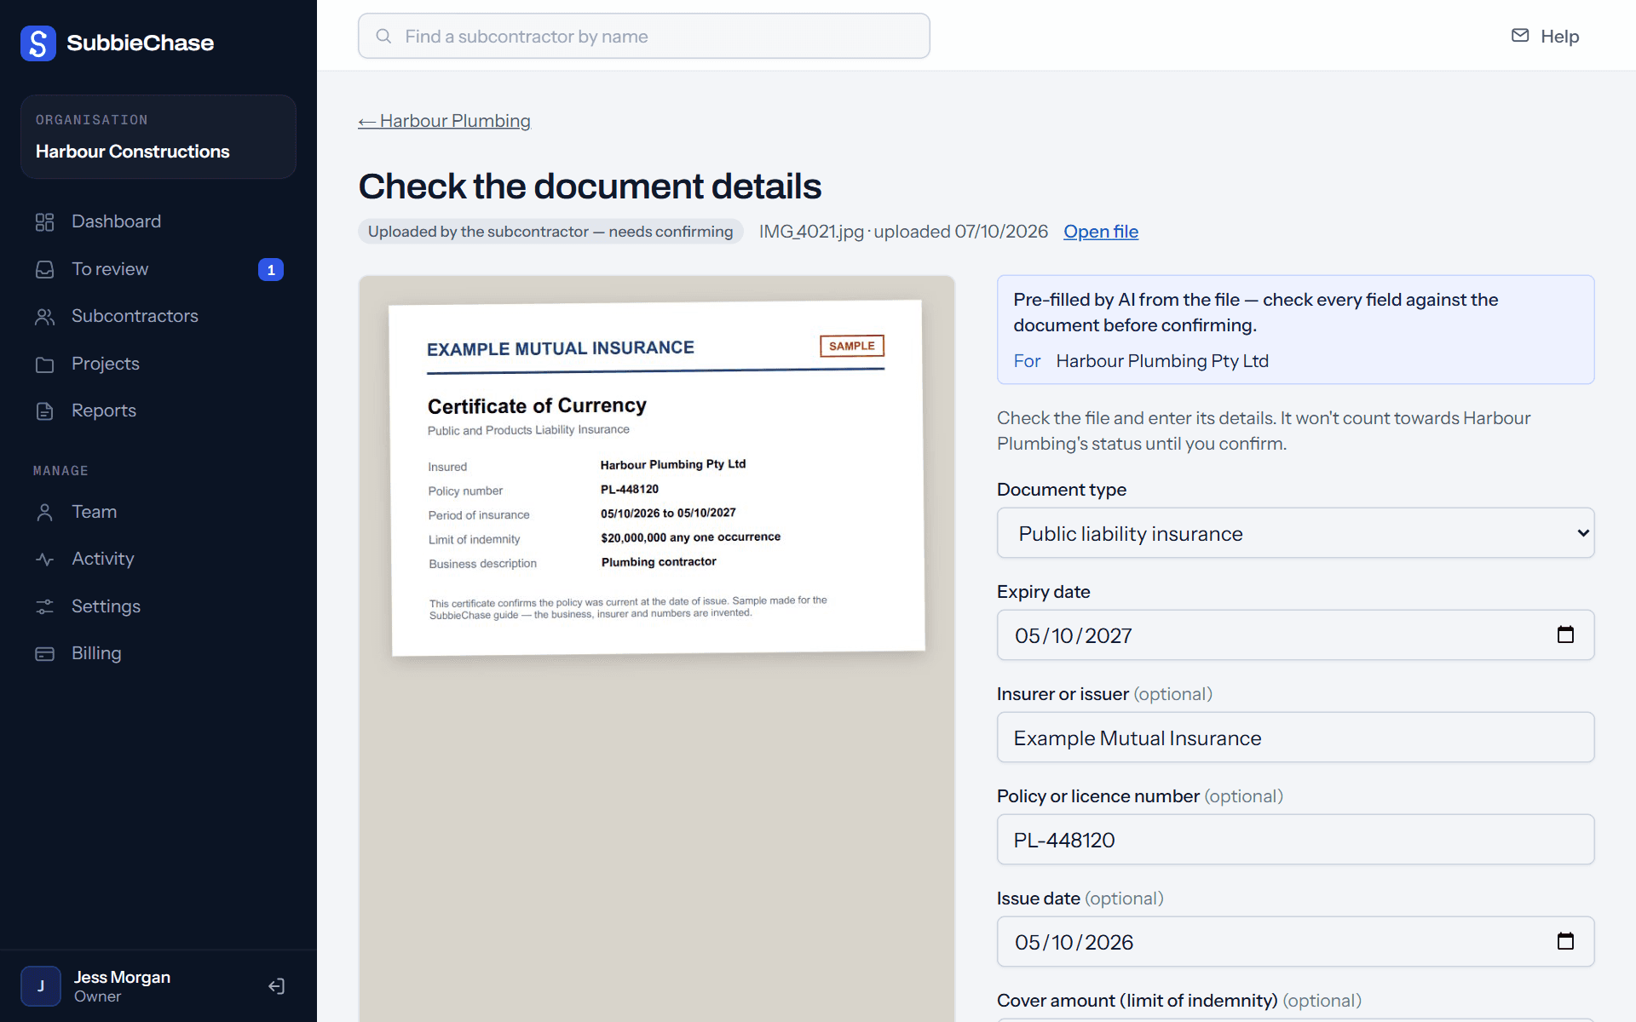Open the Team sidebar item
Image resolution: width=1636 pixels, height=1022 pixels.
(x=158, y=512)
